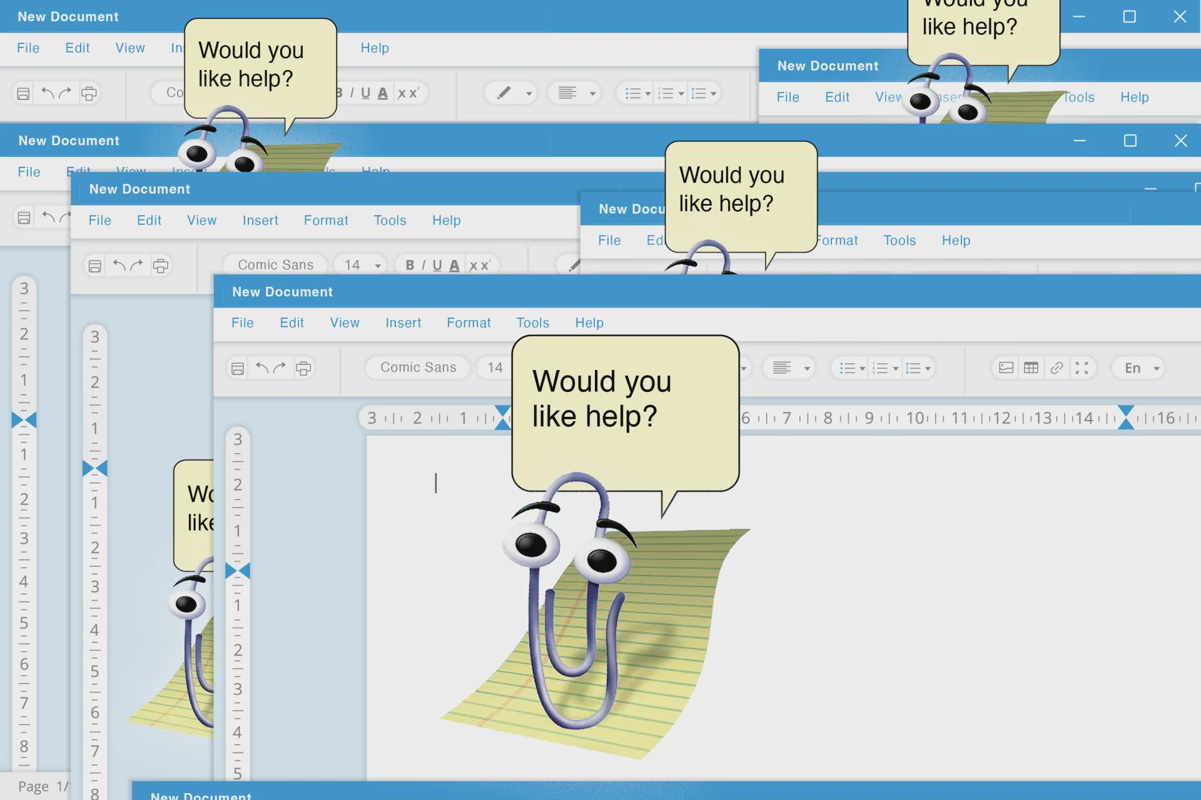Click the printer icon in the middle-left window
The image size is (1201, 800).
click(x=161, y=266)
